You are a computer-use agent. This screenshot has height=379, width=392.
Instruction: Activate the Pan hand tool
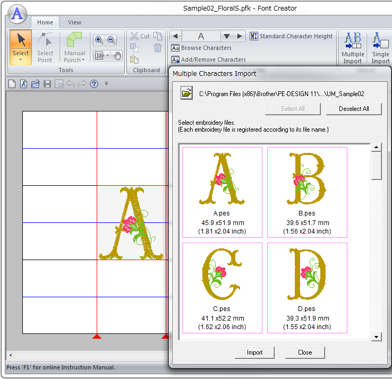point(117,55)
